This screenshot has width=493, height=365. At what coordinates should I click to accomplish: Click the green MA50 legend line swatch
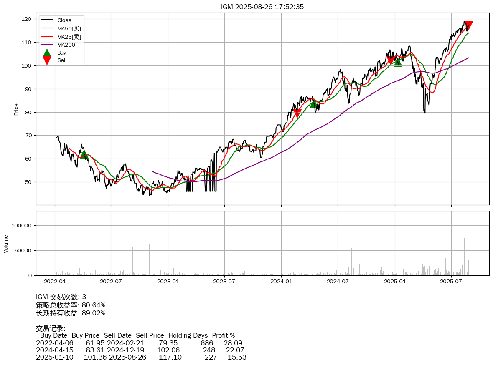tap(47, 28)
